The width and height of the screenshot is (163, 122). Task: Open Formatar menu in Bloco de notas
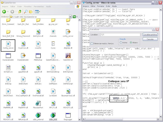click(x=101, y=6)
